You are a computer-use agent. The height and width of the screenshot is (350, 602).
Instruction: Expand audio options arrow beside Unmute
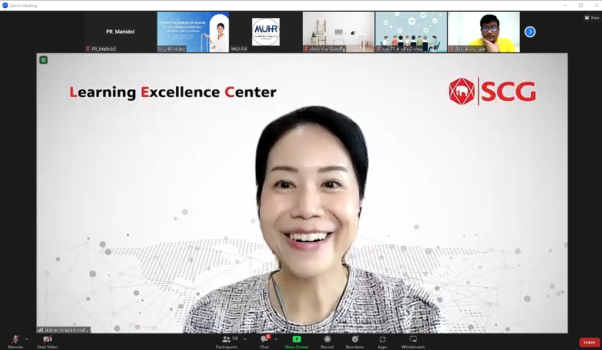[x=26, y=339]
